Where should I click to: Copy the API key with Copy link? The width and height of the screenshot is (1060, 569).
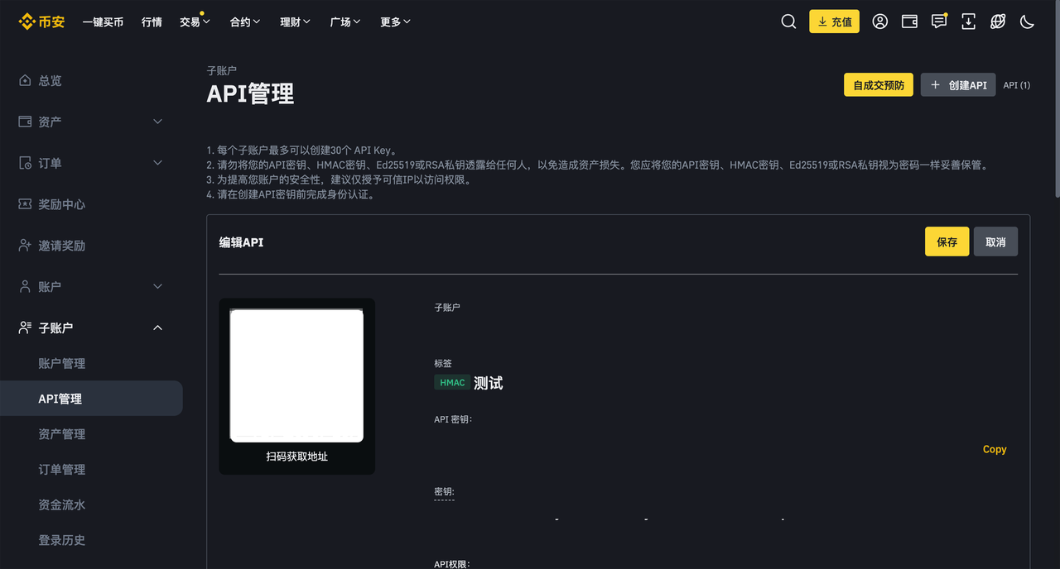[994, 449]
